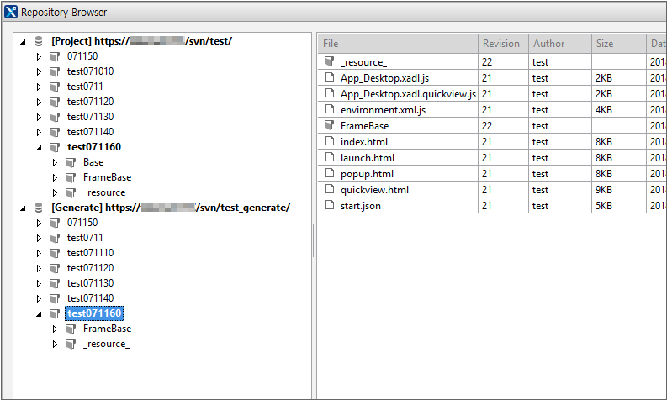Sort file list by File column header

pos(395,43)
